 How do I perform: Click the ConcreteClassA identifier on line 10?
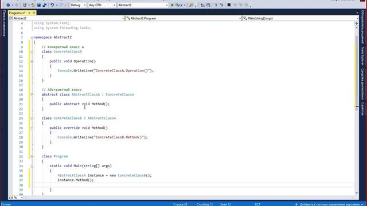[x=68, y=51]
